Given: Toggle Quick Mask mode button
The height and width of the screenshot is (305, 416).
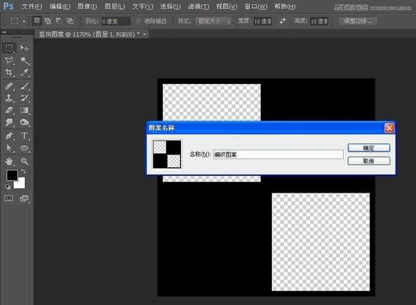Looking at the screenshot, I should pos(9,198).
